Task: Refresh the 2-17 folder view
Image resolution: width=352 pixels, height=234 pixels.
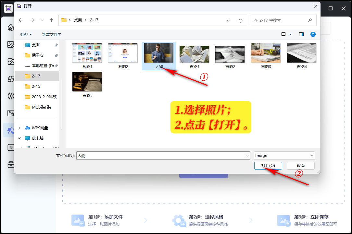Action: pos(240,21)
